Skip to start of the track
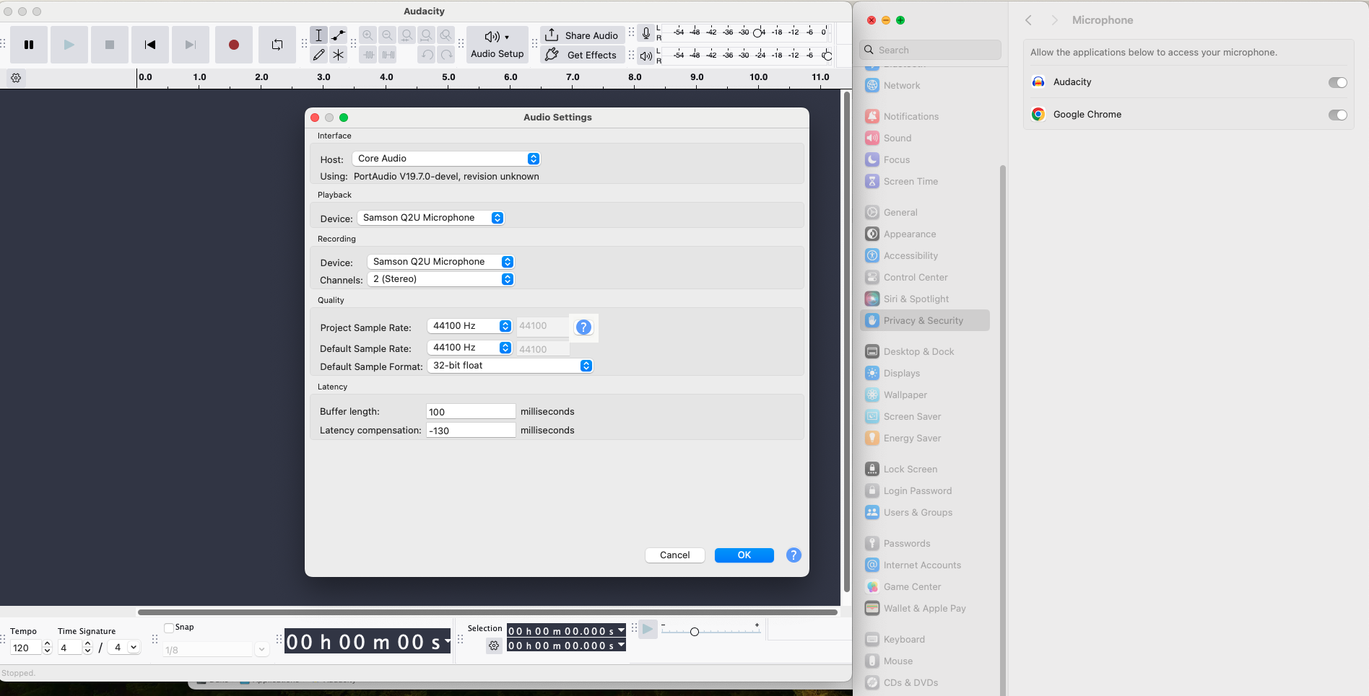1369x696 pixels. tap(150, 45)
